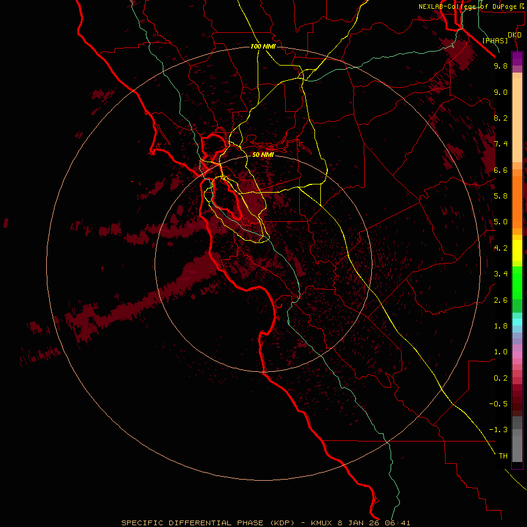The image size is (527, 527).
Task: Click the 9.0 value on the scale
Action: tap(501, 92)
